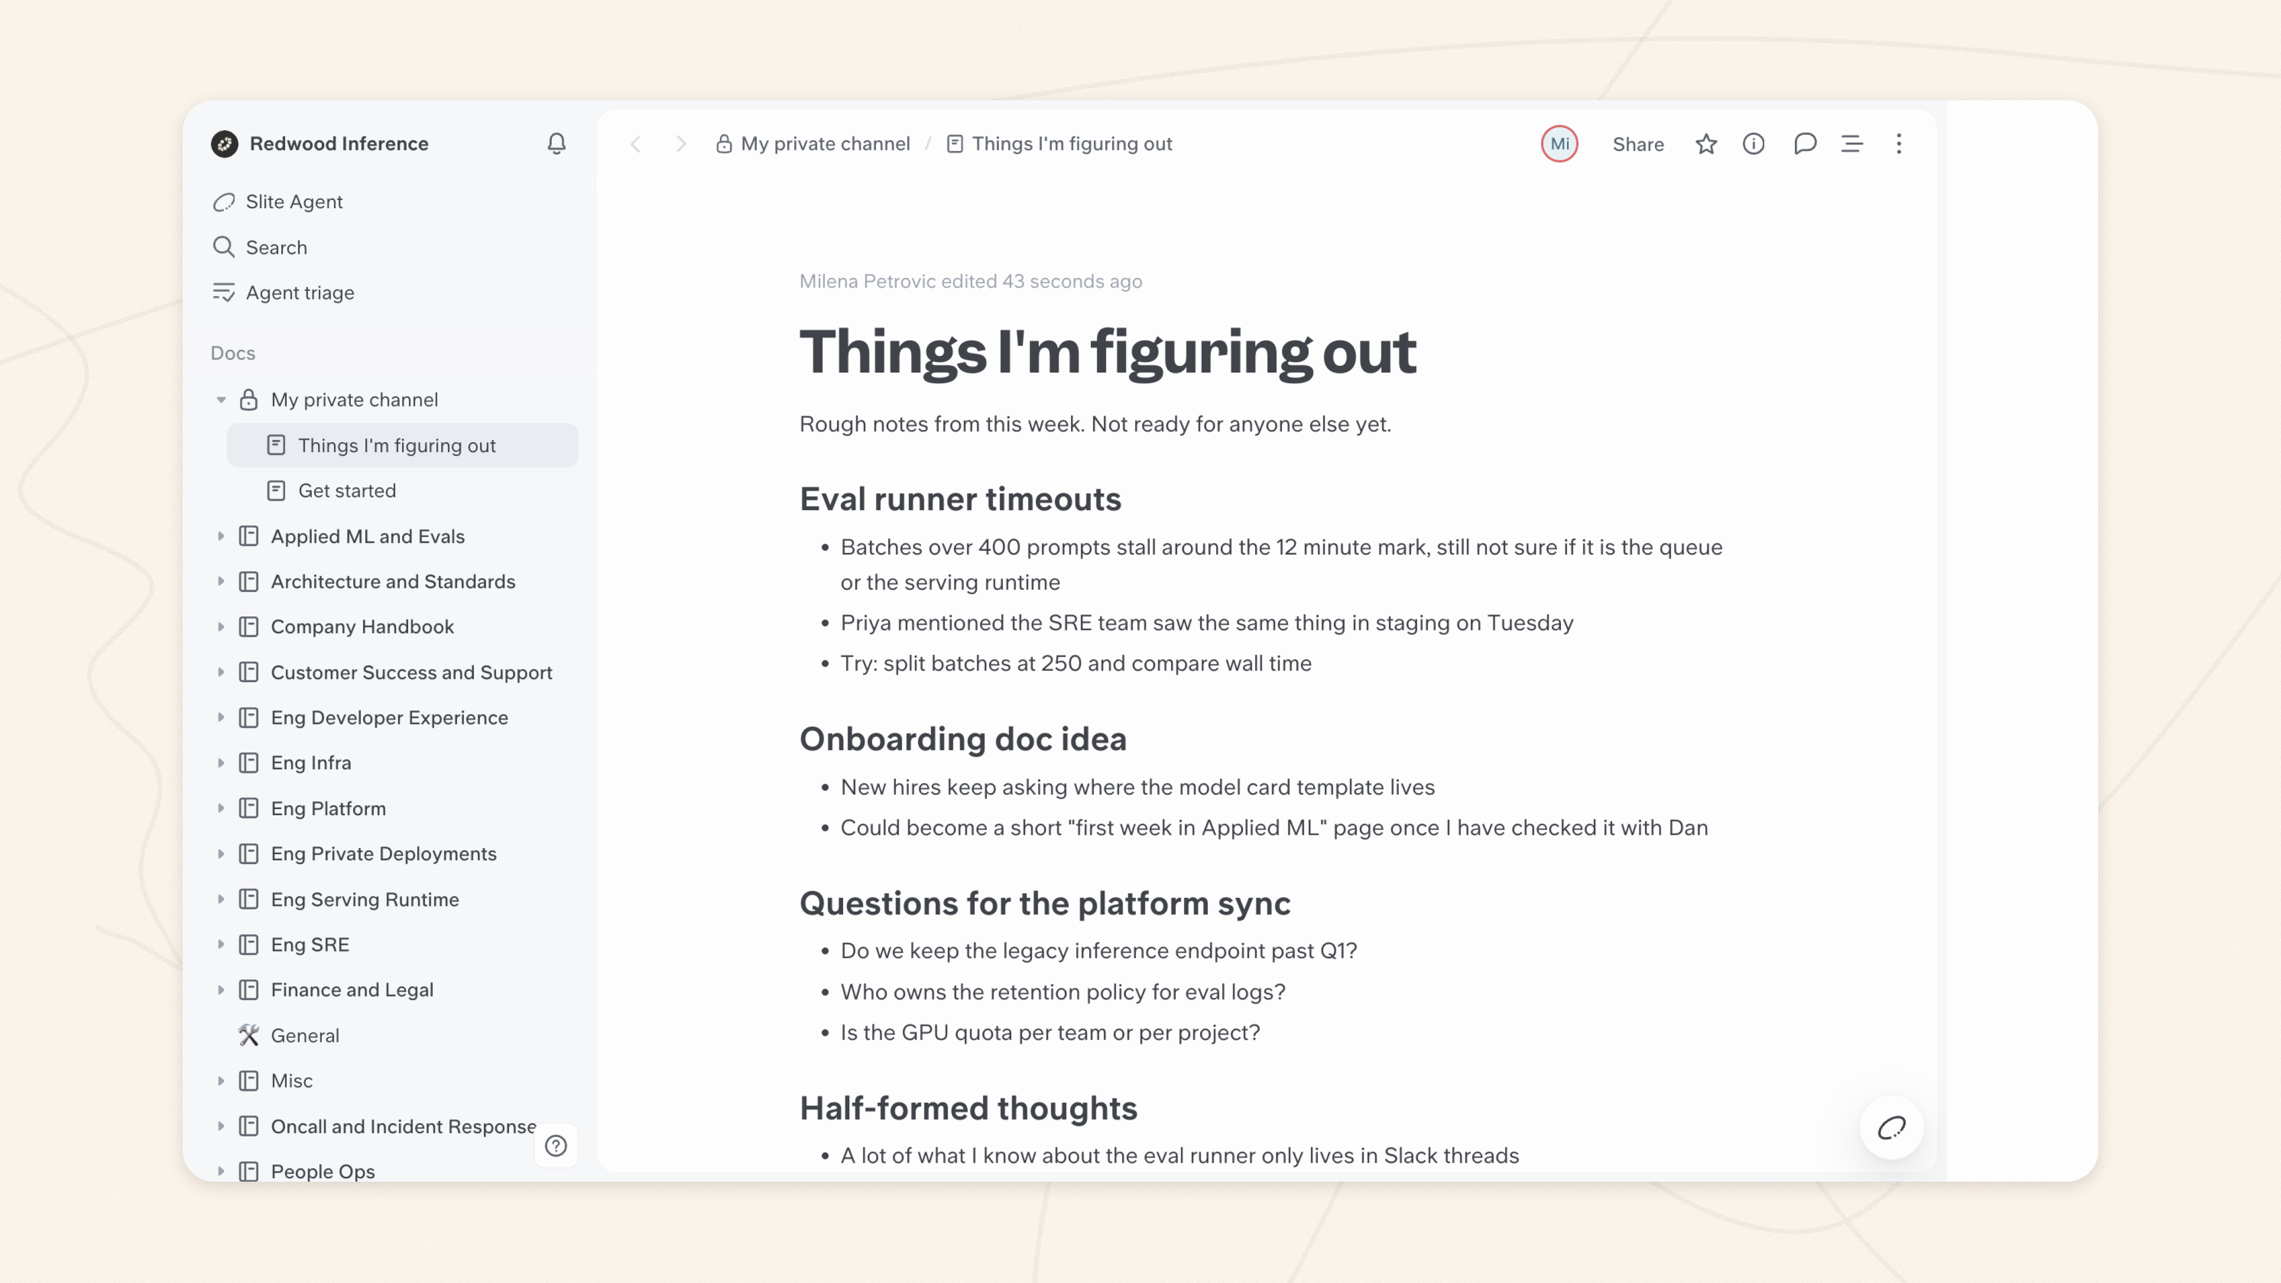Expand Eng Platform channel

(221, 807)
